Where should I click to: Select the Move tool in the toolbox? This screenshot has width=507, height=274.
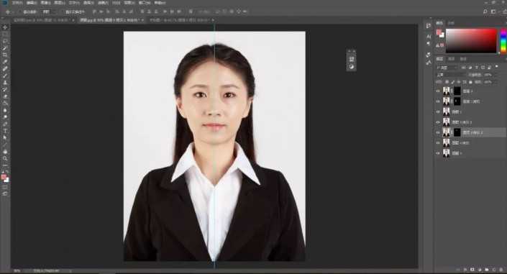(5, 27)
